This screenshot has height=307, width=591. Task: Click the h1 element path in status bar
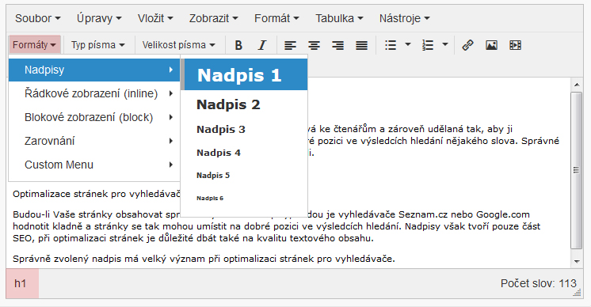(21, 283)
